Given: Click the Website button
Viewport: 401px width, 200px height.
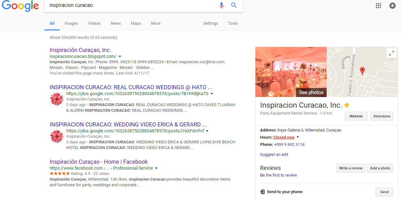Looking at the screenshot, I should (356, 116).
